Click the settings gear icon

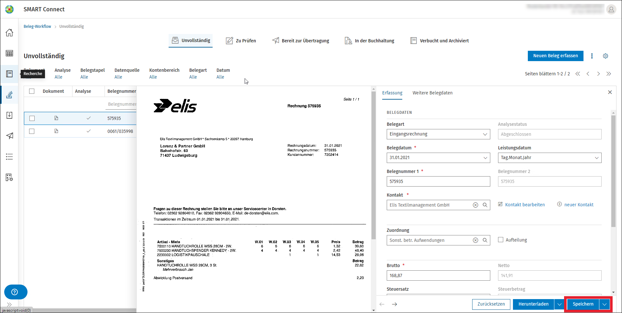click(605, 56)
